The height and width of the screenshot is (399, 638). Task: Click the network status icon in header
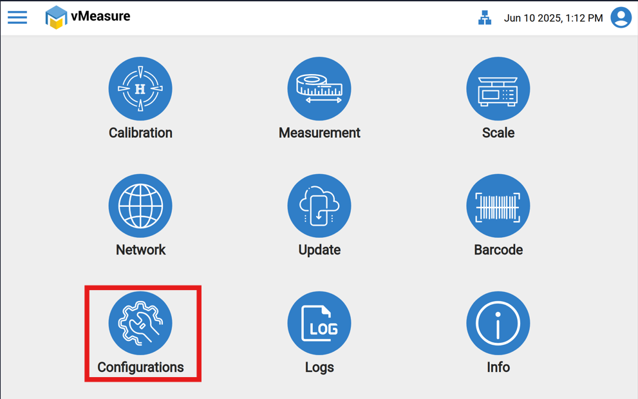click(485, 18)
